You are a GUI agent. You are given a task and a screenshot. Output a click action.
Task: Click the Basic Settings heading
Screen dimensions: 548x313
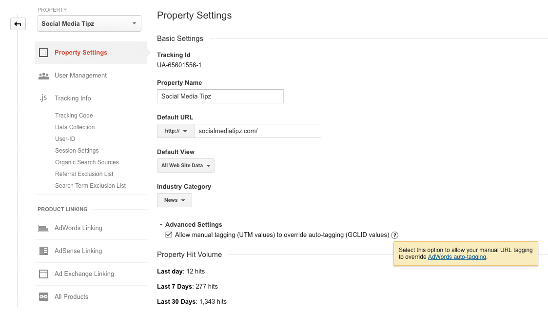pyautogui.click(x=180, y=39)
